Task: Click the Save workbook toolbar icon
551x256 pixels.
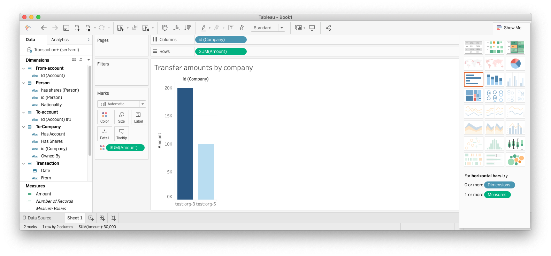Action: (x=66, y=28)
